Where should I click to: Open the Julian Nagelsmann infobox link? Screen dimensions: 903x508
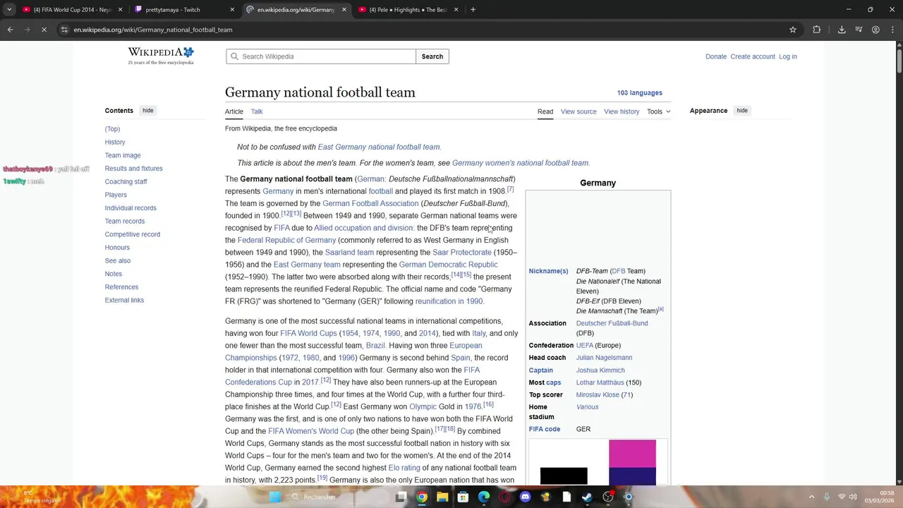[x=604, y=358]
